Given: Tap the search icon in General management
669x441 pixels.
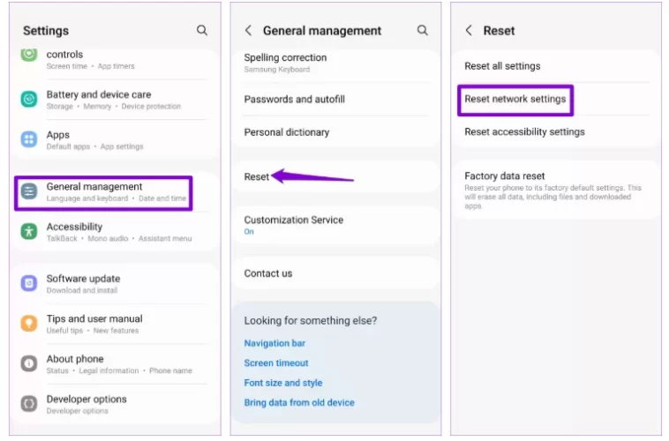Looking at the screenshot, I should [x=423, y=30].
